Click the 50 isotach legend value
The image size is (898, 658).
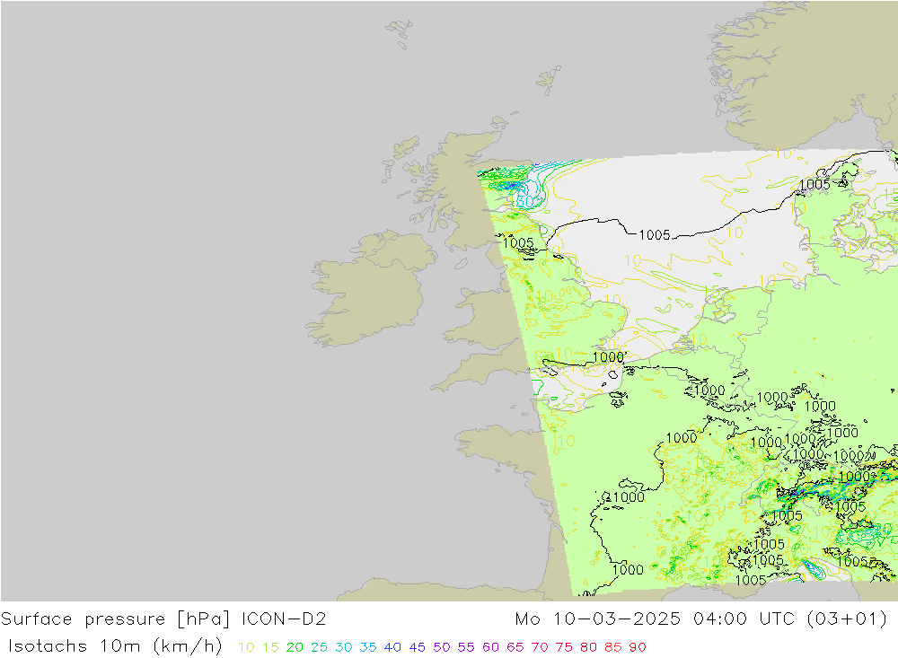(x=442, y=647)
